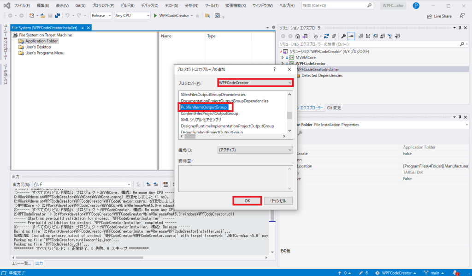Select XML シリアル化アセンブリ in the list
Screen dimensions: 472x276
[201, 120]
